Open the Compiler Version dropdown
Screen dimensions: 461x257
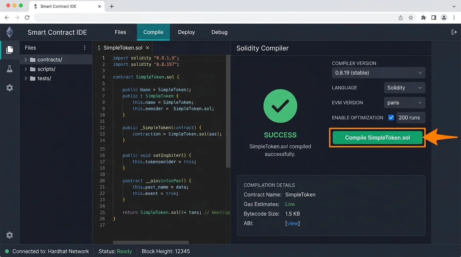coord(378,73)
